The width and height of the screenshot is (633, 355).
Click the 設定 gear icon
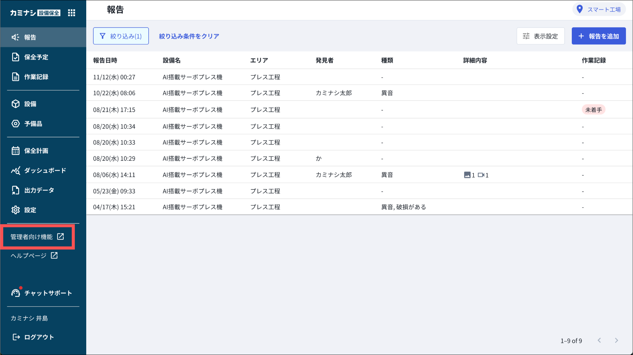15,210
